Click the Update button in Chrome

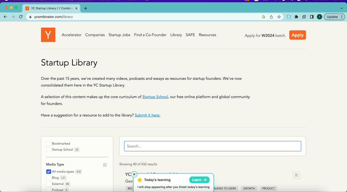(334, 17)
